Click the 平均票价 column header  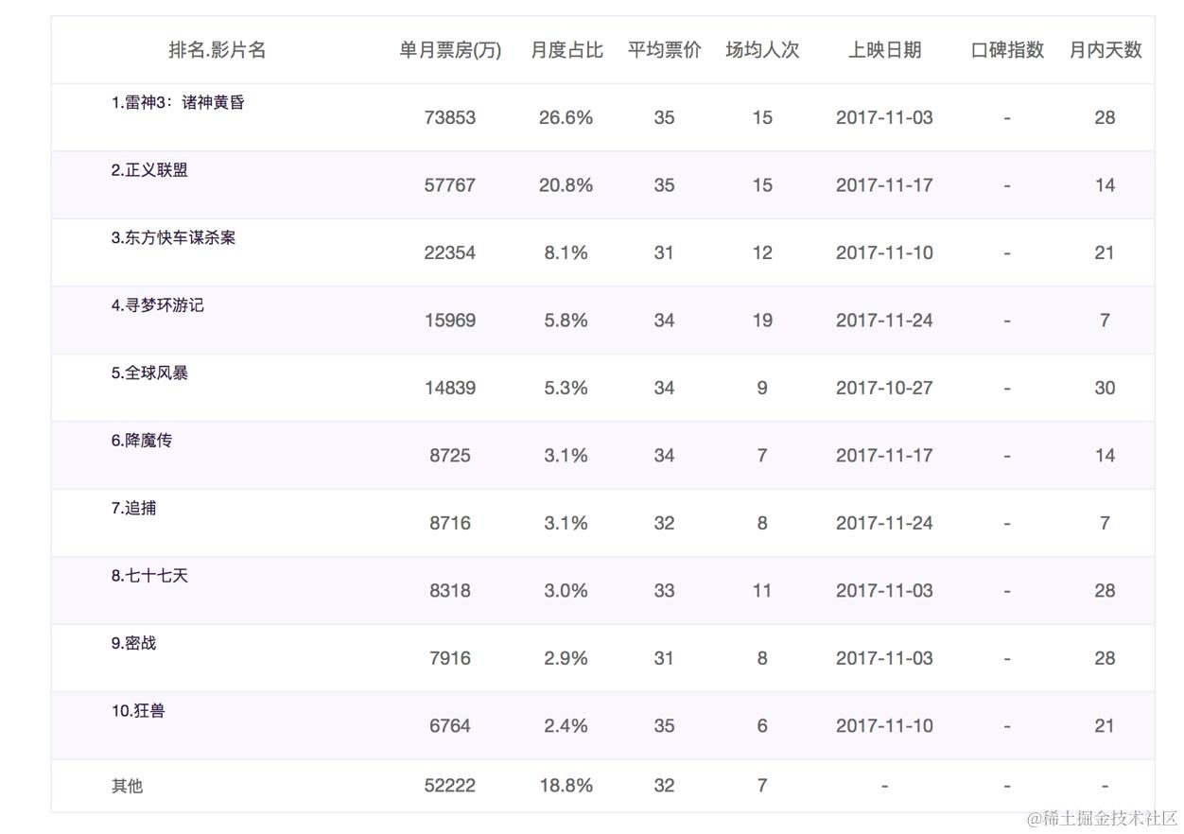click(x=664, y=50)
